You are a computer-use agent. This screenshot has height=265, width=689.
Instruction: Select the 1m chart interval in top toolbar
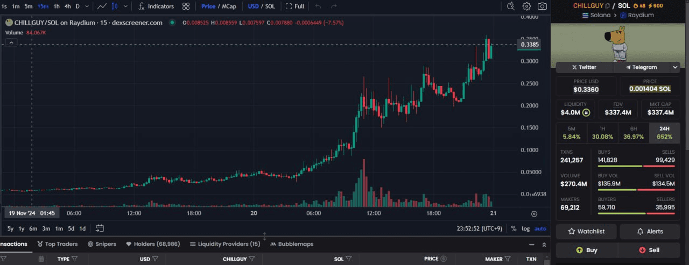pyautogui.click(x=16, y=6)
